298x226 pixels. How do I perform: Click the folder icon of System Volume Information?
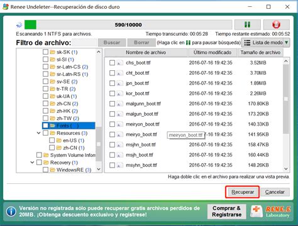pyautogui.click(x=46, y=155)
